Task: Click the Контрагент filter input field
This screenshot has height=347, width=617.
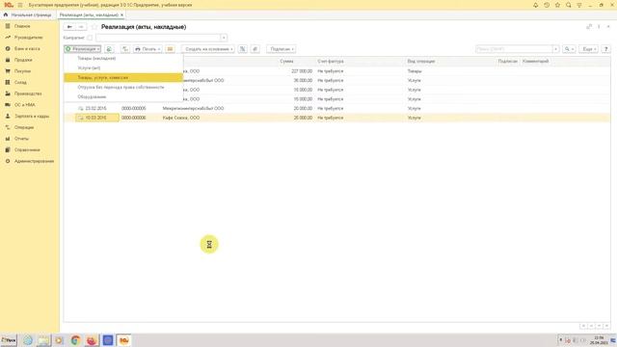Action: 158,38
